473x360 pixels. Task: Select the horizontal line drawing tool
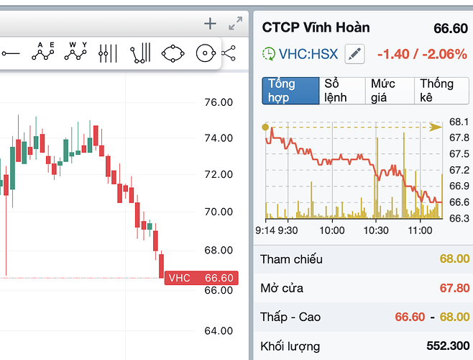point(10,53)
